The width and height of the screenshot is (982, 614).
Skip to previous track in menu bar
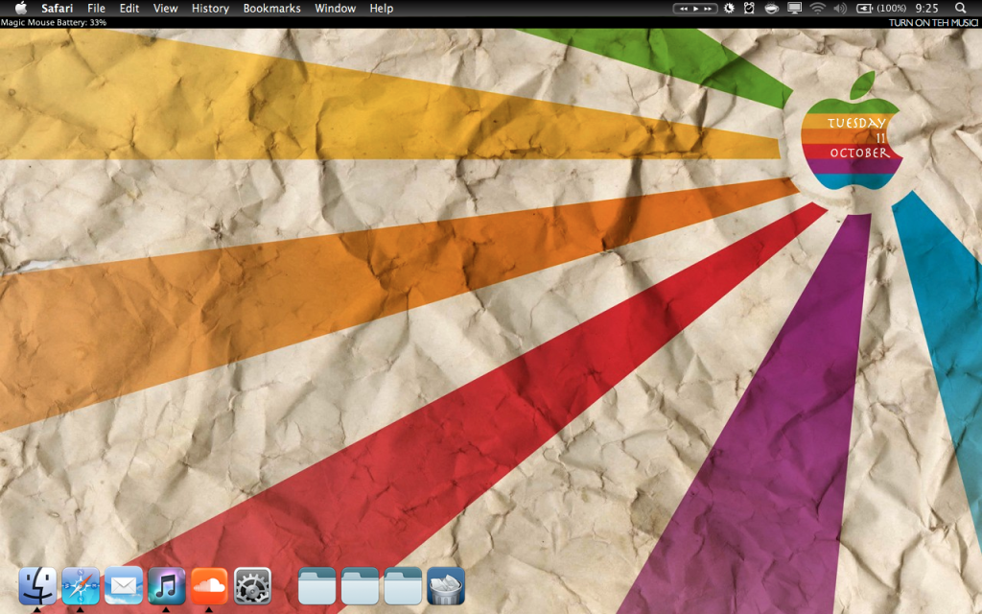pos(683,9)
